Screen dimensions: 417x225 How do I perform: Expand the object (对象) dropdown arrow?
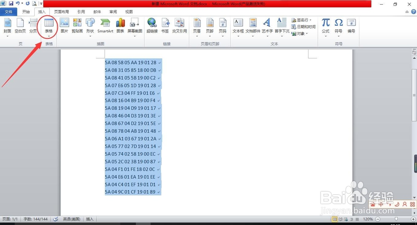[306, 34]
